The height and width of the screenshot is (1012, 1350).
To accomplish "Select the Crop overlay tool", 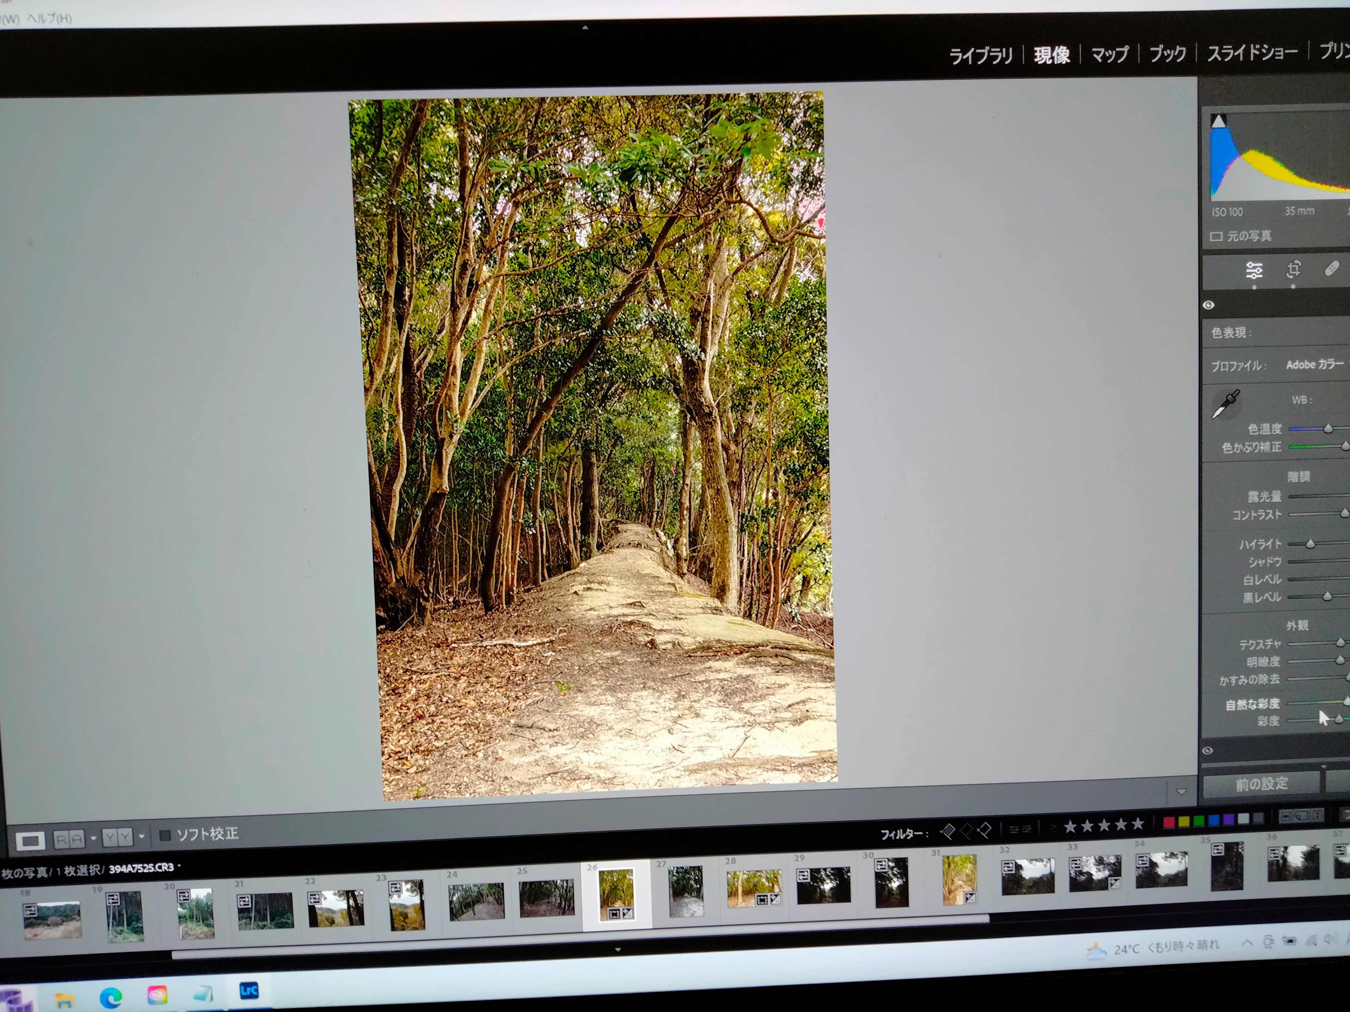I will [1293, 270].
